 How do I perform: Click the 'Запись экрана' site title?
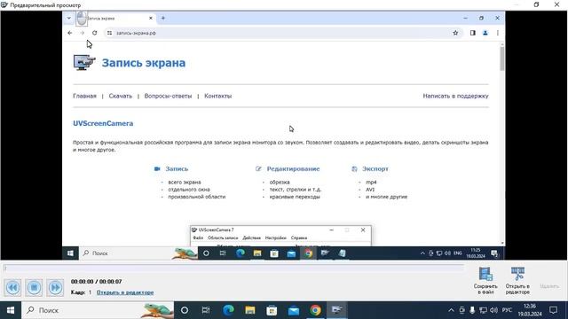point(144,63)
